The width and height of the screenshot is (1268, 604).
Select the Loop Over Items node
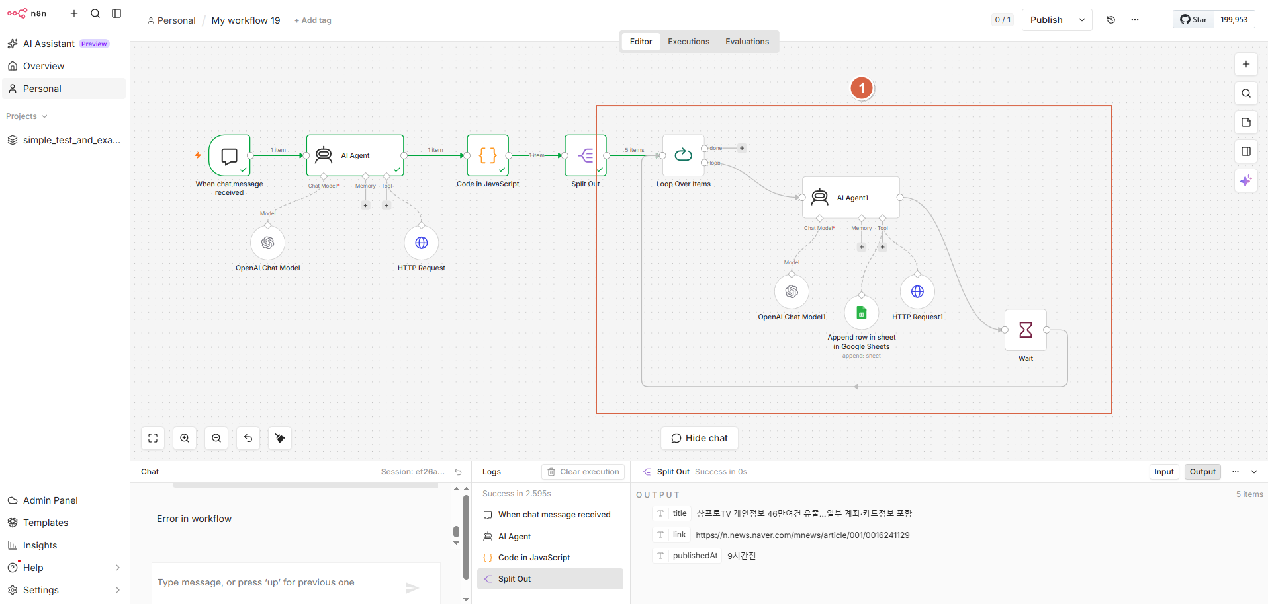pos(684,155)
